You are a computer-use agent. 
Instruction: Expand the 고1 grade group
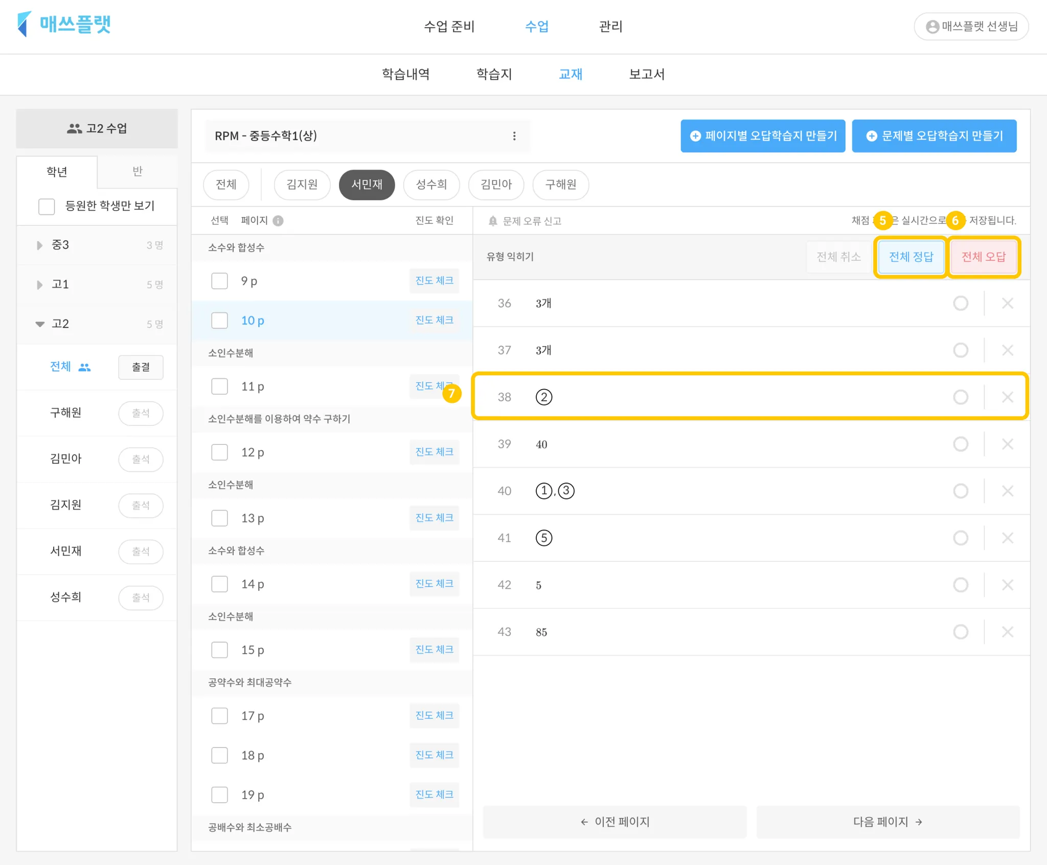click(40, 285)
